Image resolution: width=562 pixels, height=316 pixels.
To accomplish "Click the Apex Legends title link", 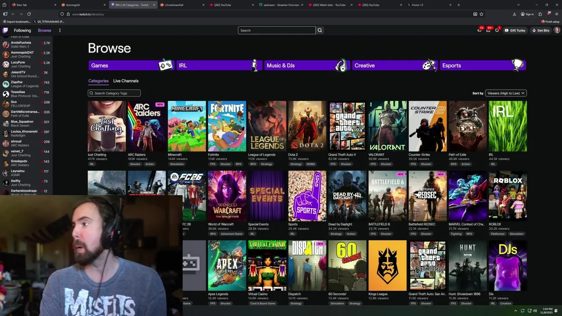I will [218, 294].
